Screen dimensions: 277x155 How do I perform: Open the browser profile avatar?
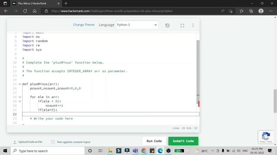coord(261,11)
